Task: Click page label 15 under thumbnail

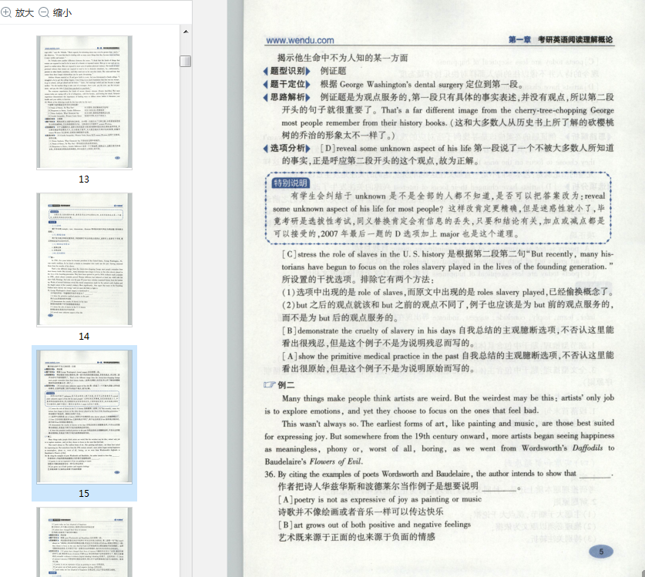Action: (x=84, y=494)
